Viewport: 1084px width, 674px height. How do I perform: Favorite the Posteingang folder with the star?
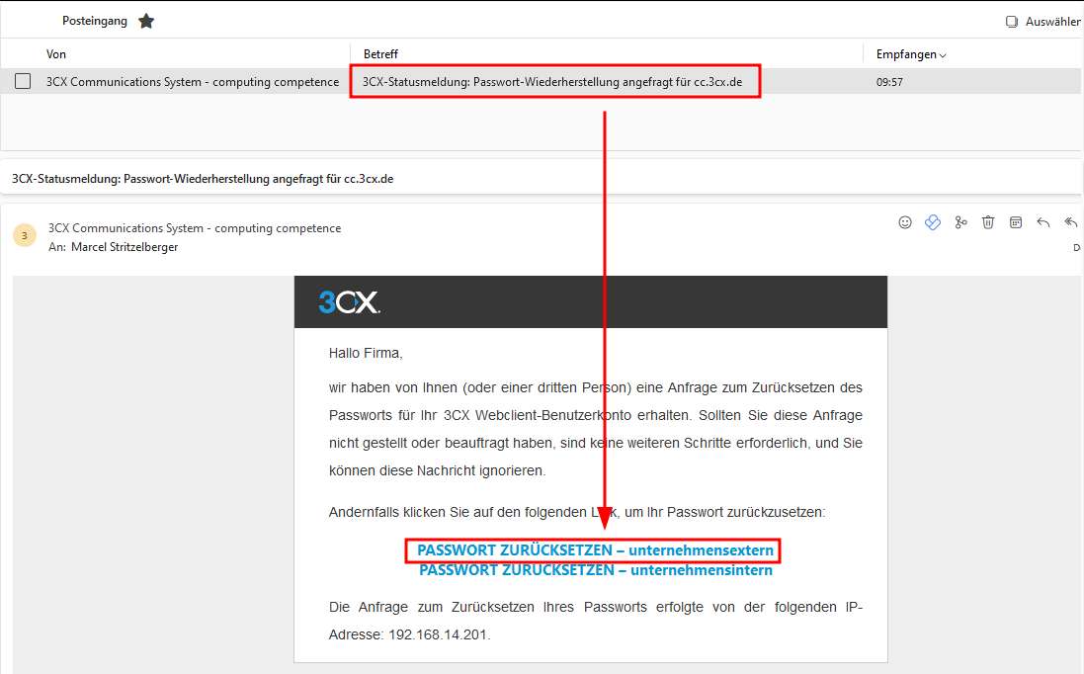click(x=146, y=21)
